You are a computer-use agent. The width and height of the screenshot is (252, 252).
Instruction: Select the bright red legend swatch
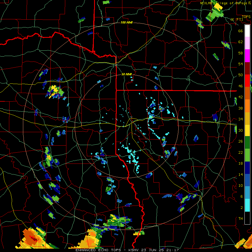(247, 81)
